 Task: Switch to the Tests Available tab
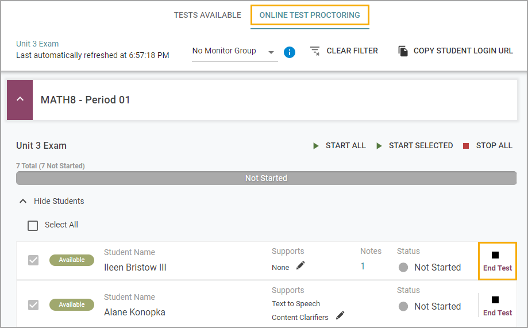(207, 16)
